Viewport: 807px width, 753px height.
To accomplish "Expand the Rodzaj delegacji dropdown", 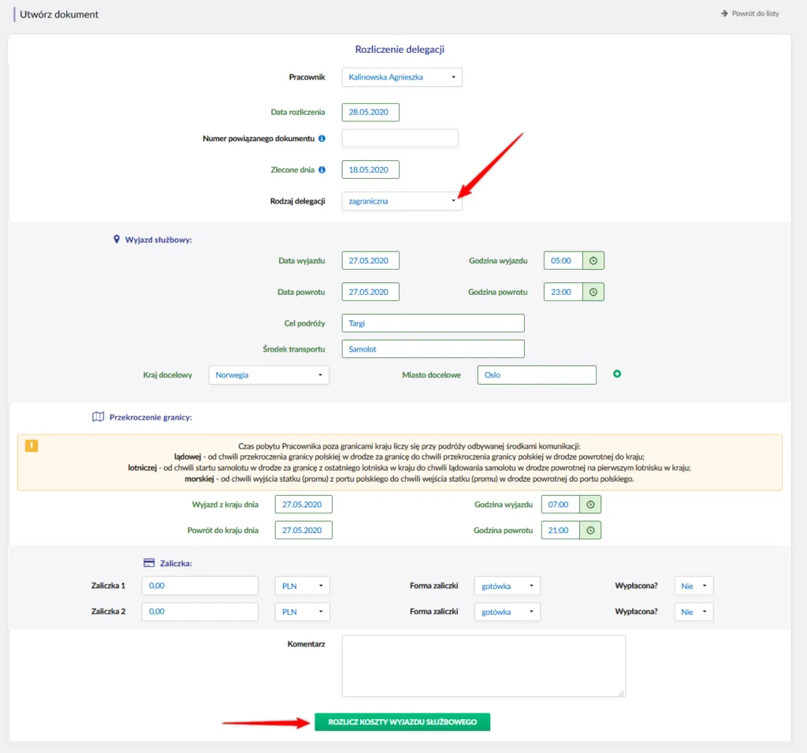I will click(x=402, y=201).
